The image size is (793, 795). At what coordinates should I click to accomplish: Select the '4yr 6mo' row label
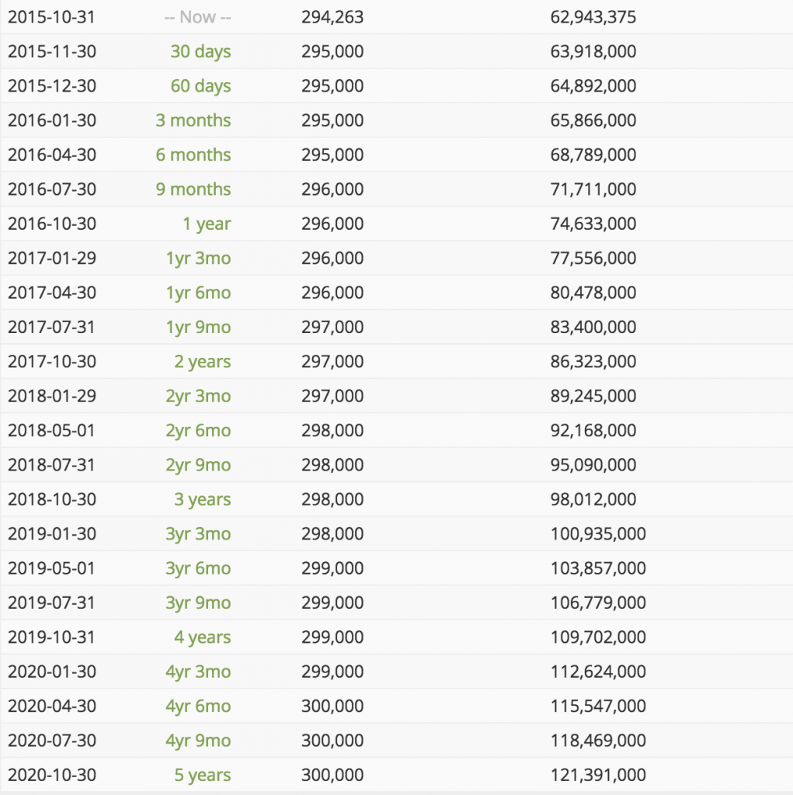[198, 706]
